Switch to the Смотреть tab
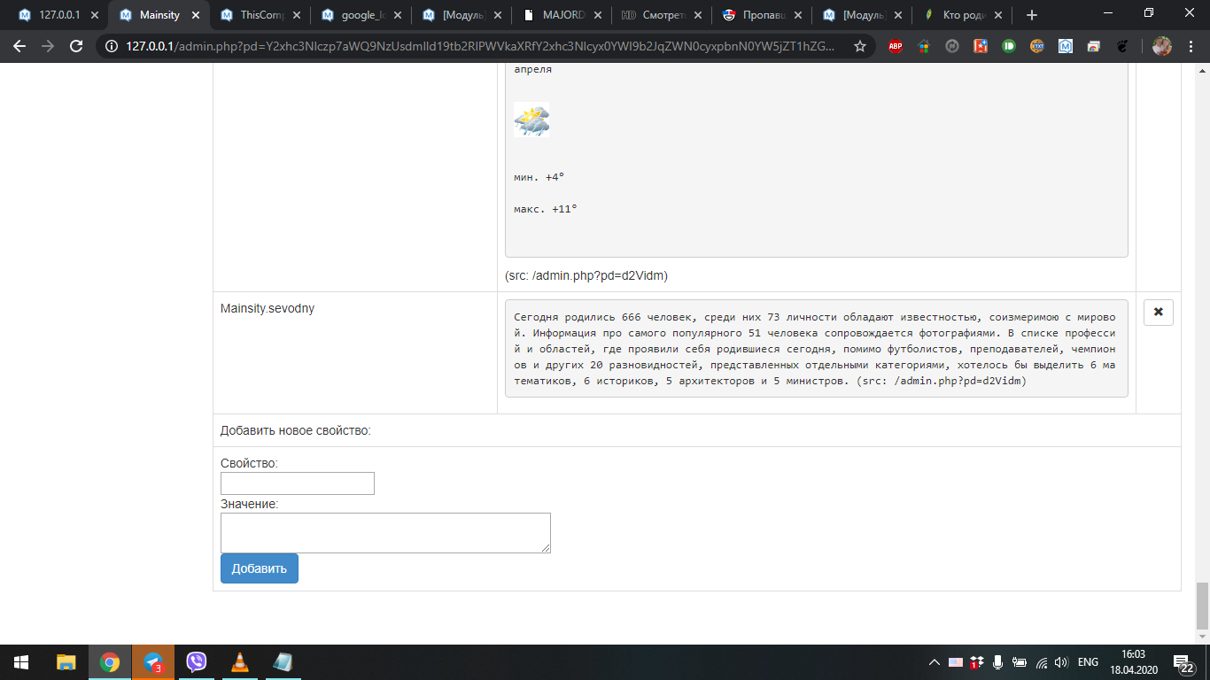1210x680 pixels. [662, 15]
